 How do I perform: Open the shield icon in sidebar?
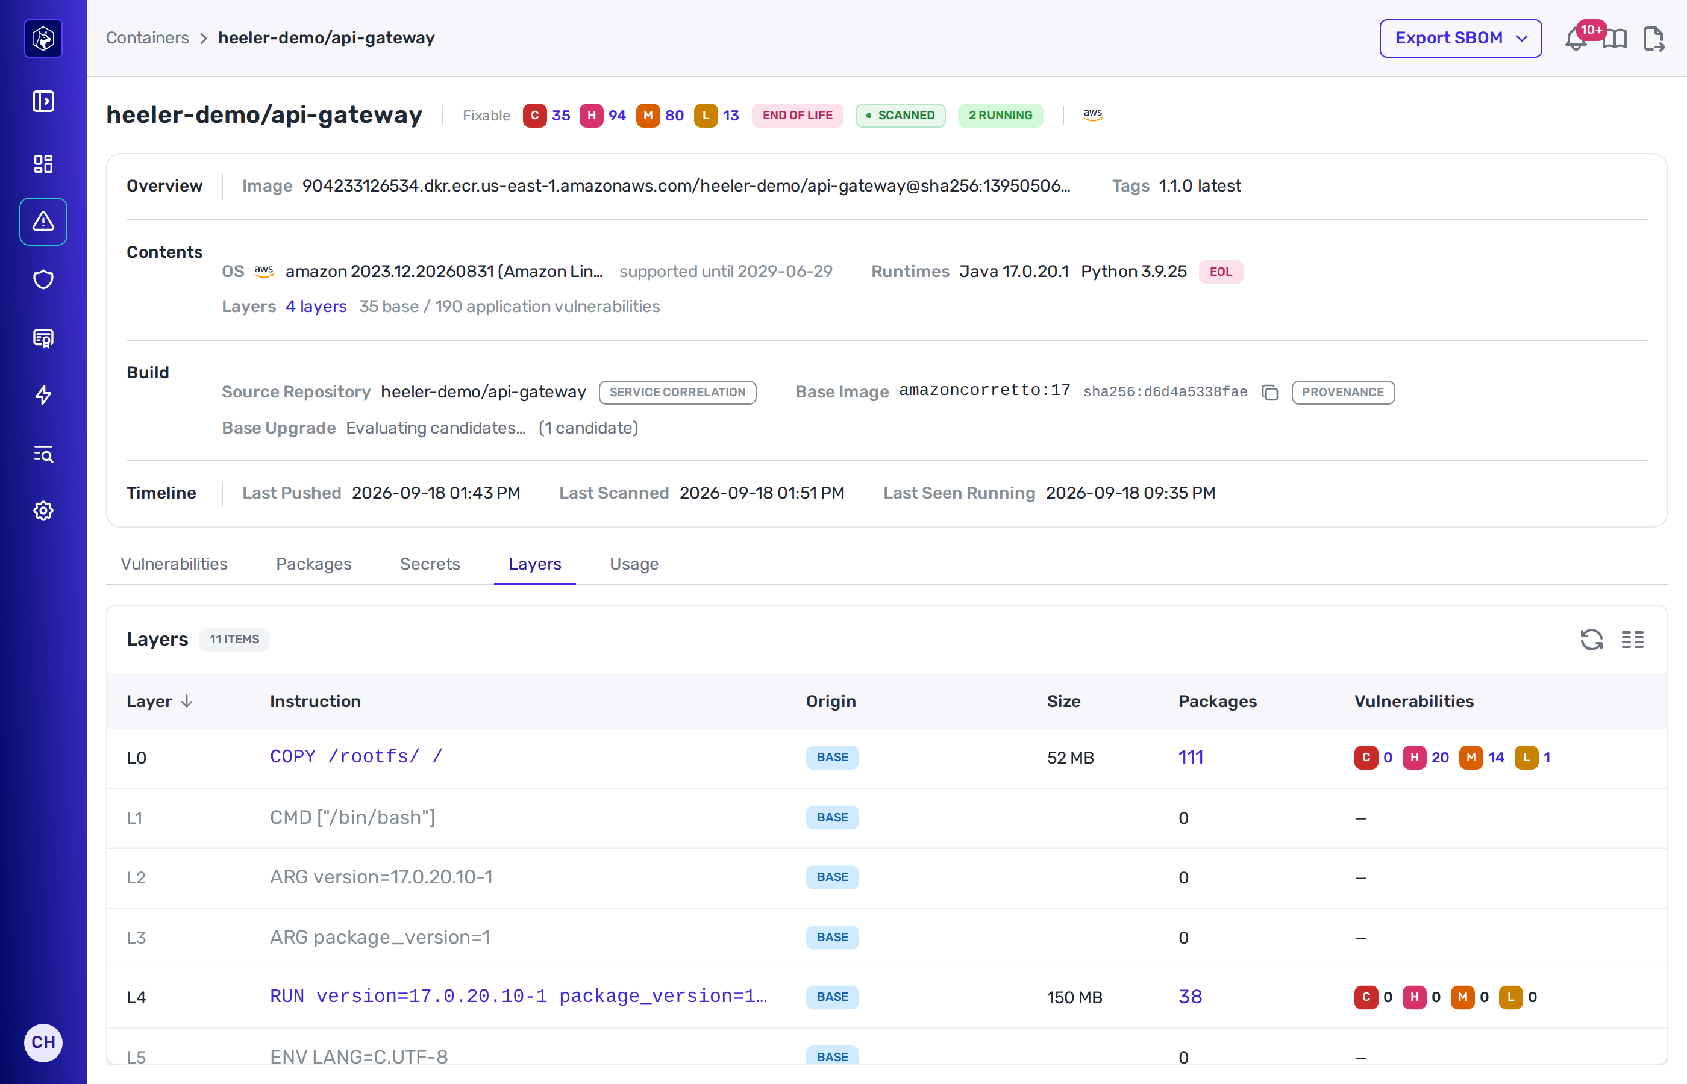(x=43, y=279)
